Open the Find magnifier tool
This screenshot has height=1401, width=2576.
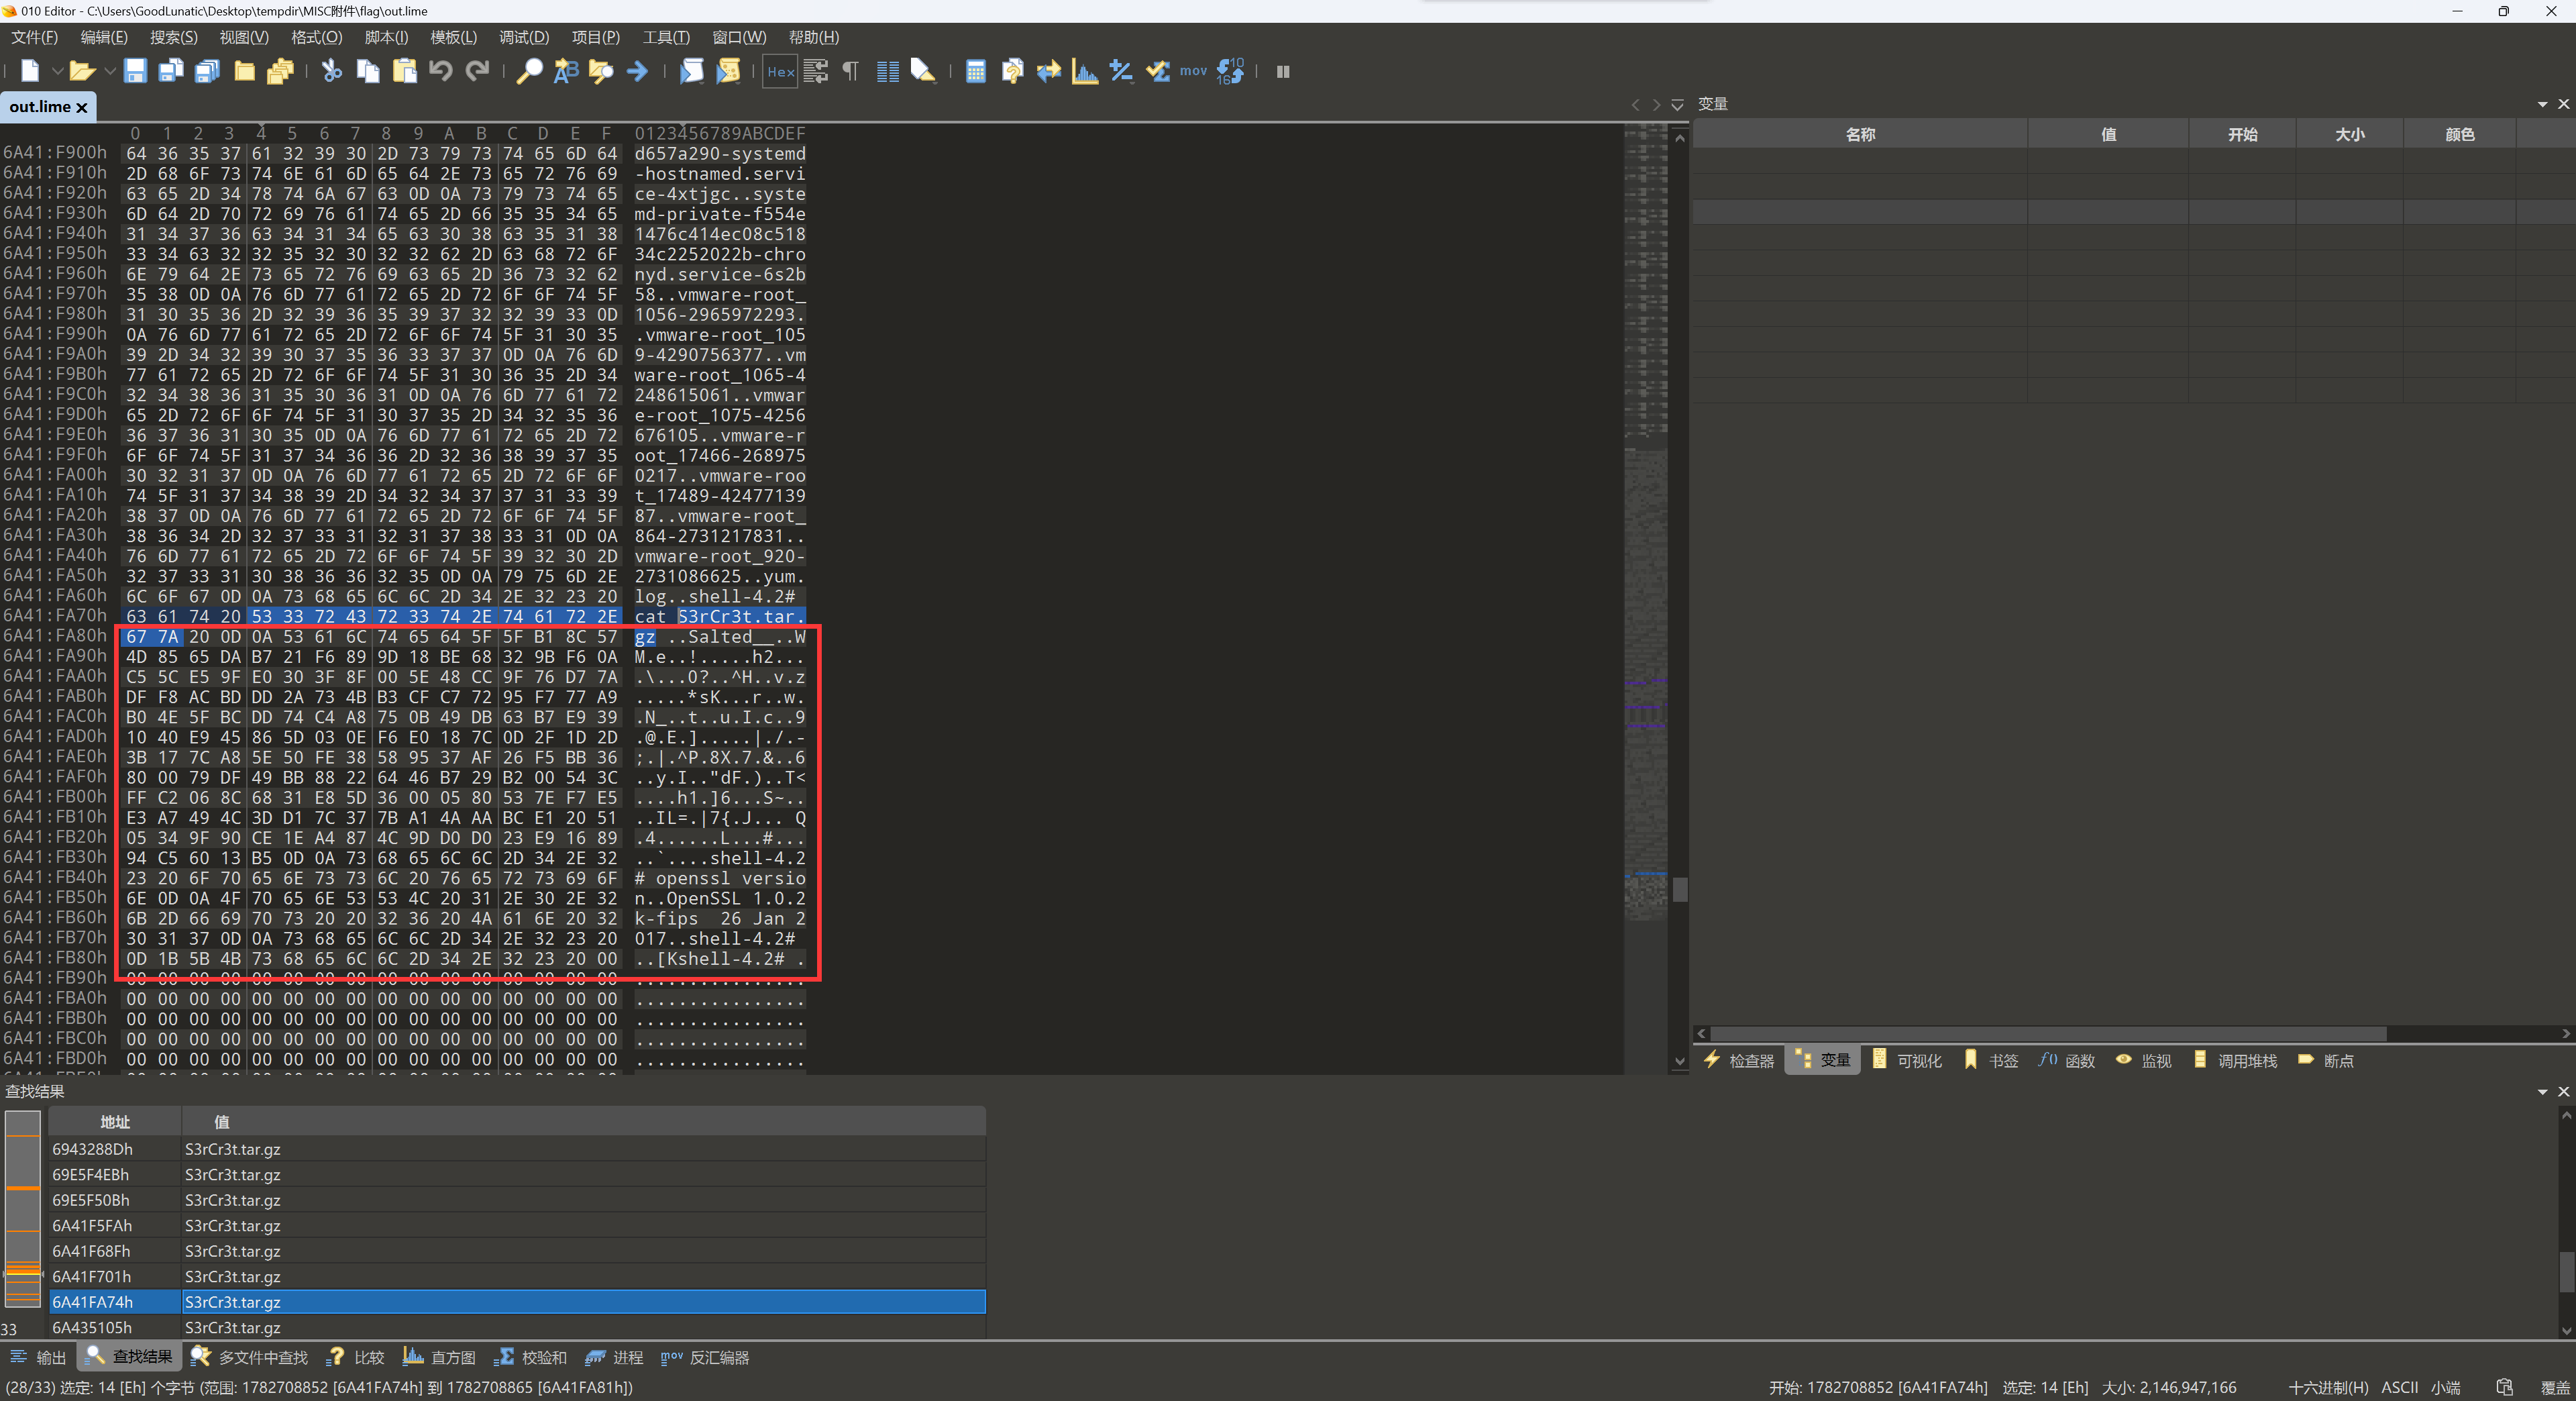click(x=529, y=71)
